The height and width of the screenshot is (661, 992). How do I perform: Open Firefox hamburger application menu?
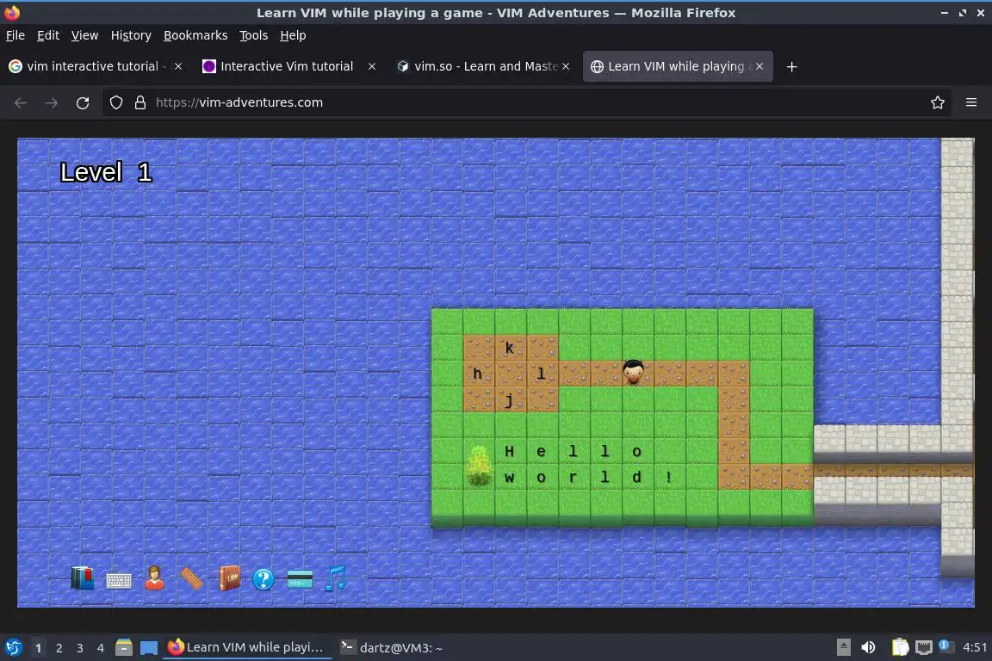971,102
